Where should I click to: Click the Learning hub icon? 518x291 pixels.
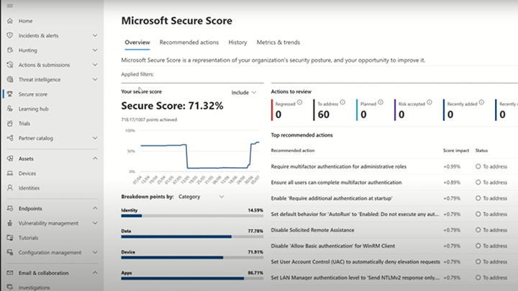9,109
